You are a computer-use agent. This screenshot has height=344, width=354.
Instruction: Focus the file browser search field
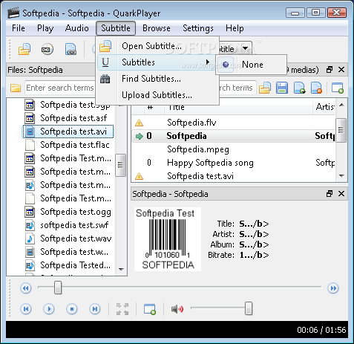(x=60, y=88)
